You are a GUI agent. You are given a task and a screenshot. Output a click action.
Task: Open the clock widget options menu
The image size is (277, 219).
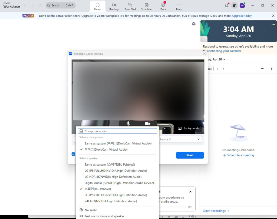273,25
